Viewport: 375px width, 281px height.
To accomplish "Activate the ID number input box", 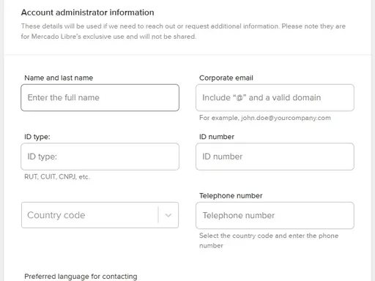I will (275, 157).
